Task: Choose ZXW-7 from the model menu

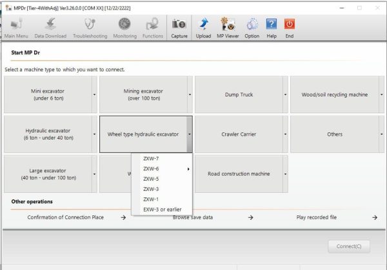Action: 162,159
